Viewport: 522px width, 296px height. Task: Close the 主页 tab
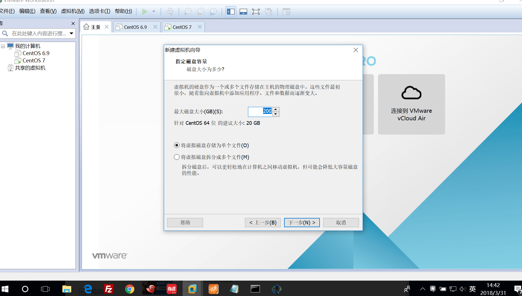107,27
